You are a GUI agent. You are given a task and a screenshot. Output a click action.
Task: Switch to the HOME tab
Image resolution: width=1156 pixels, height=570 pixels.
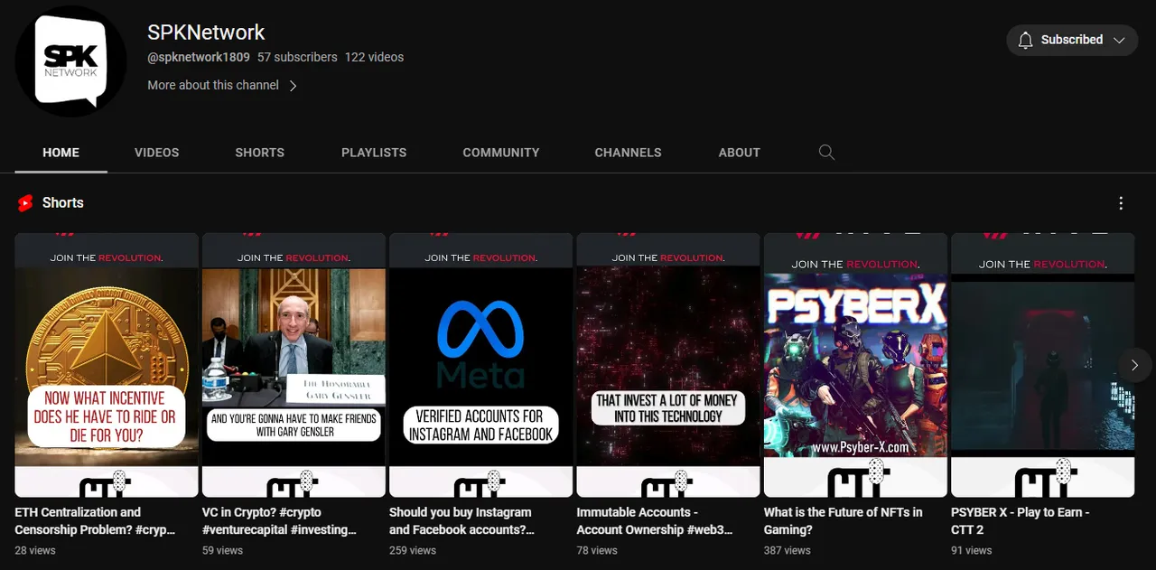[61, 153]
